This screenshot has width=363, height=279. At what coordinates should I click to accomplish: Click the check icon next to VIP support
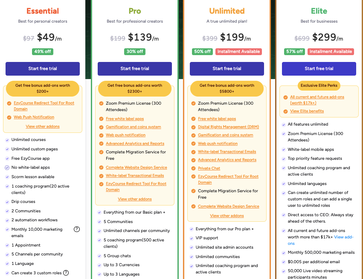click(192, 238)
